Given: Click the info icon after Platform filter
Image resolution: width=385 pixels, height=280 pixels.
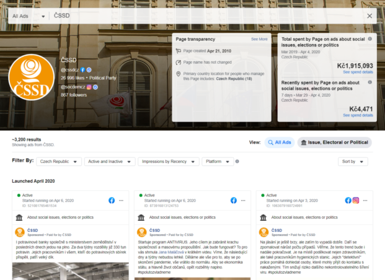Looking at the screenshot, I should pyautogui.click(x=237, y=161).
